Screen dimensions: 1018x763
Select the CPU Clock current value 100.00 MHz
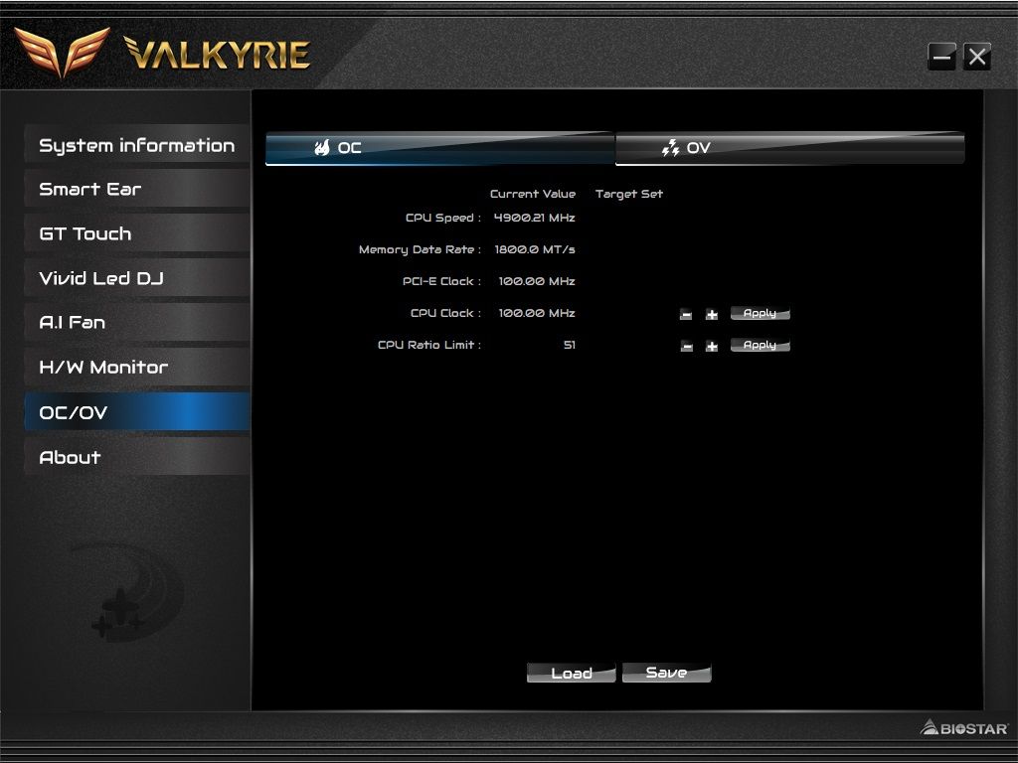(537, 313)
